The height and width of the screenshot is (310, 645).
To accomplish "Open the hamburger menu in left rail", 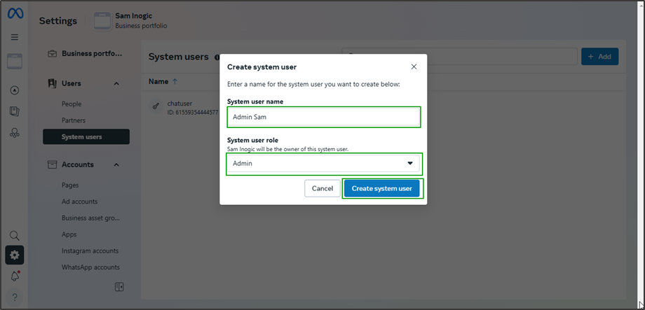I will 15,37.
